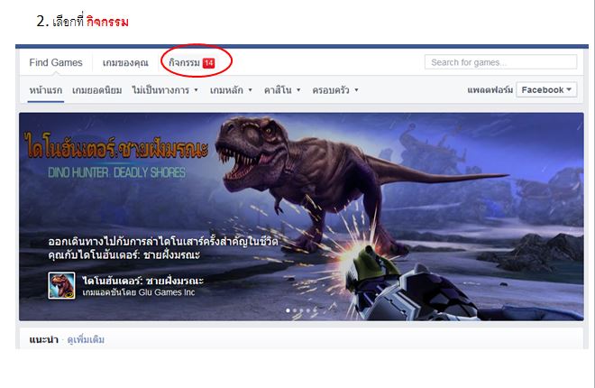This screenshot has width=595, height=388.
Task: Click the Dino Hunter Deadly Shores banner logo
Action: (x=116, y=154)
